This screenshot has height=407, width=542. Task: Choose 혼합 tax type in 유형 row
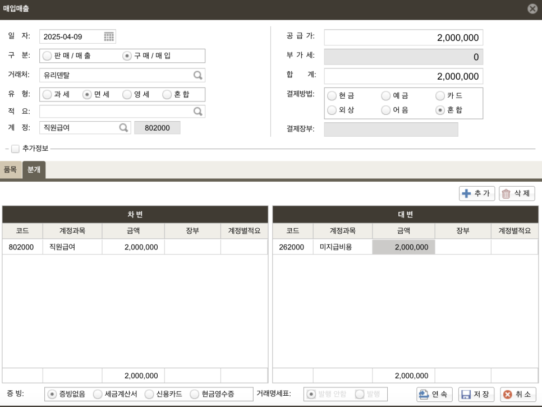point(167,94)
